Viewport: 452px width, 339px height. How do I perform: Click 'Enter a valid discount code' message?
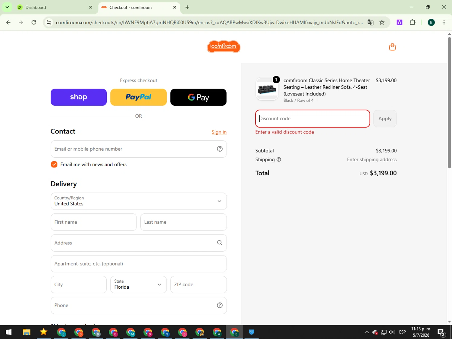[x=284, y=132]
